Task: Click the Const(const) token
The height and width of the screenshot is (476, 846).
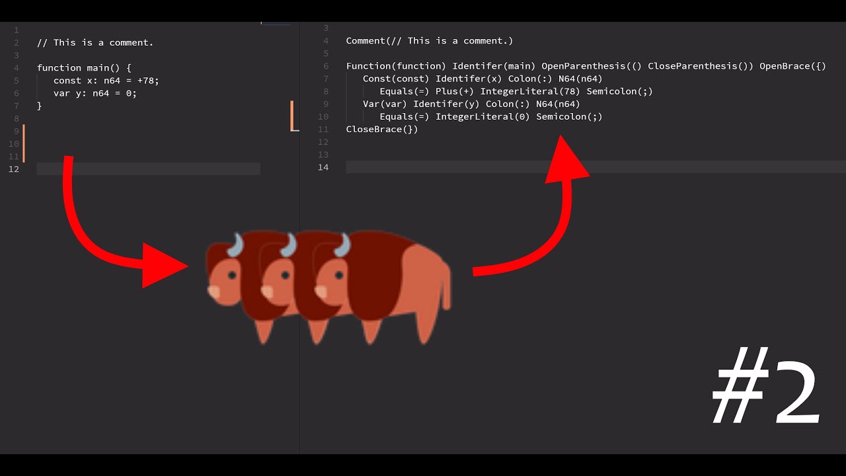Action: click(x=397, y=79)
